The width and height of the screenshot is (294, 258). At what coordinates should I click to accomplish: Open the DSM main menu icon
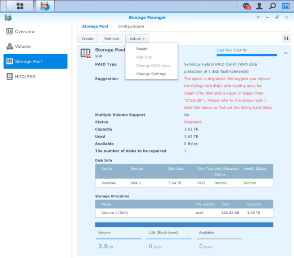point(20,6)
